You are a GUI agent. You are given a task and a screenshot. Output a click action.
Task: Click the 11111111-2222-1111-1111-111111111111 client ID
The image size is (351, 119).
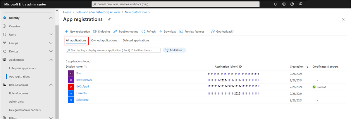point(233,80)
